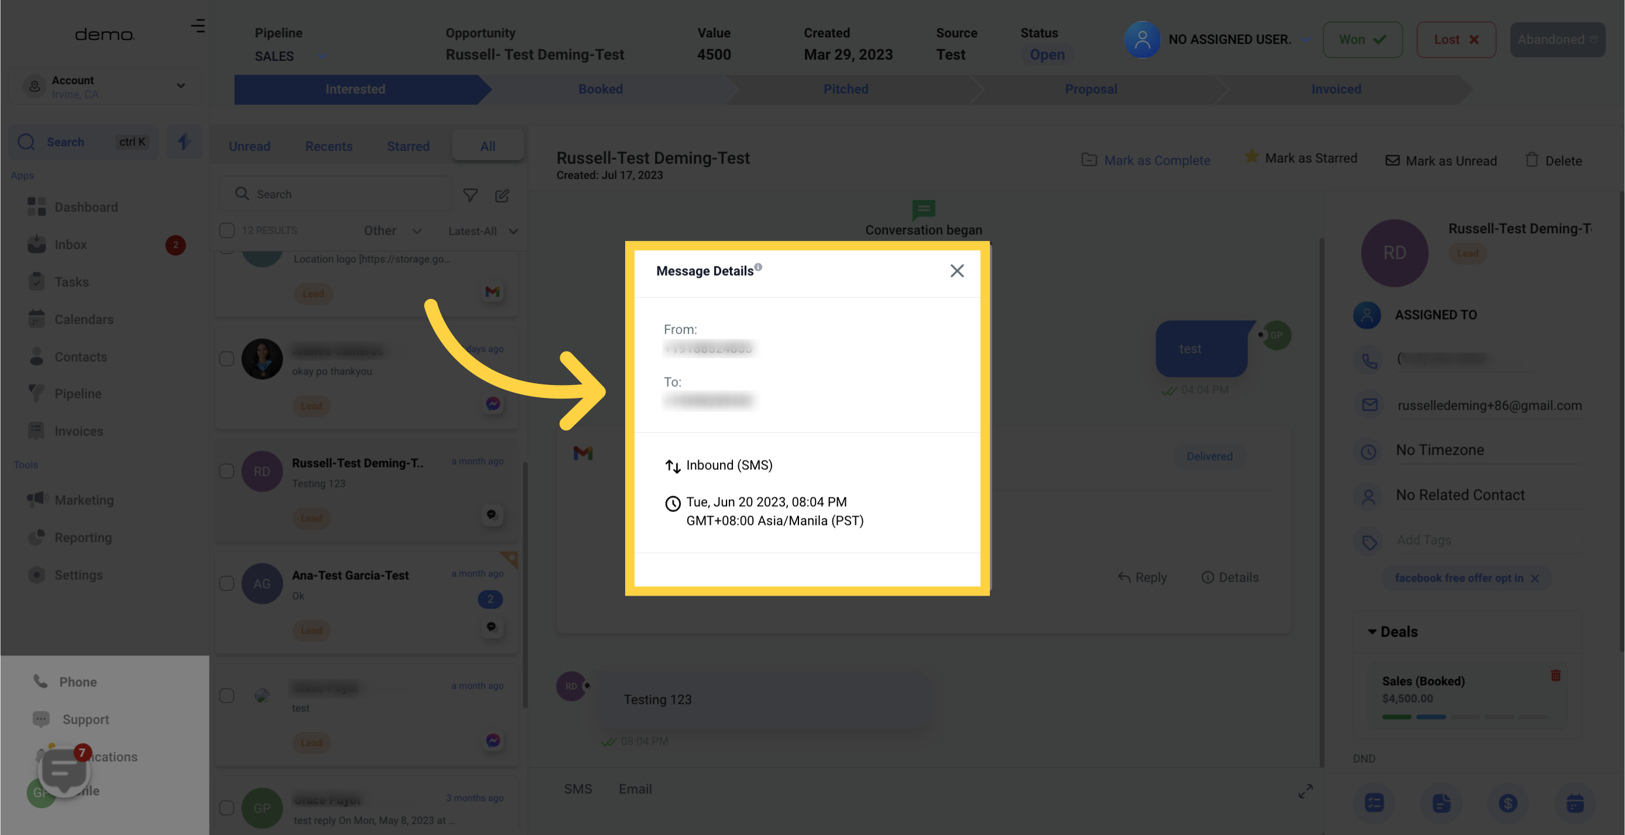1625x835 pixels.
Task: Select the Invoiced pipeline stage
Action: tap(1335, 89)
